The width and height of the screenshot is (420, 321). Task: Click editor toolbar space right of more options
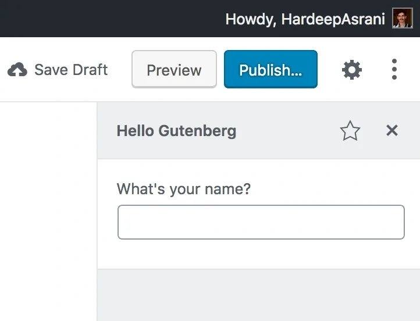(412, 70)
